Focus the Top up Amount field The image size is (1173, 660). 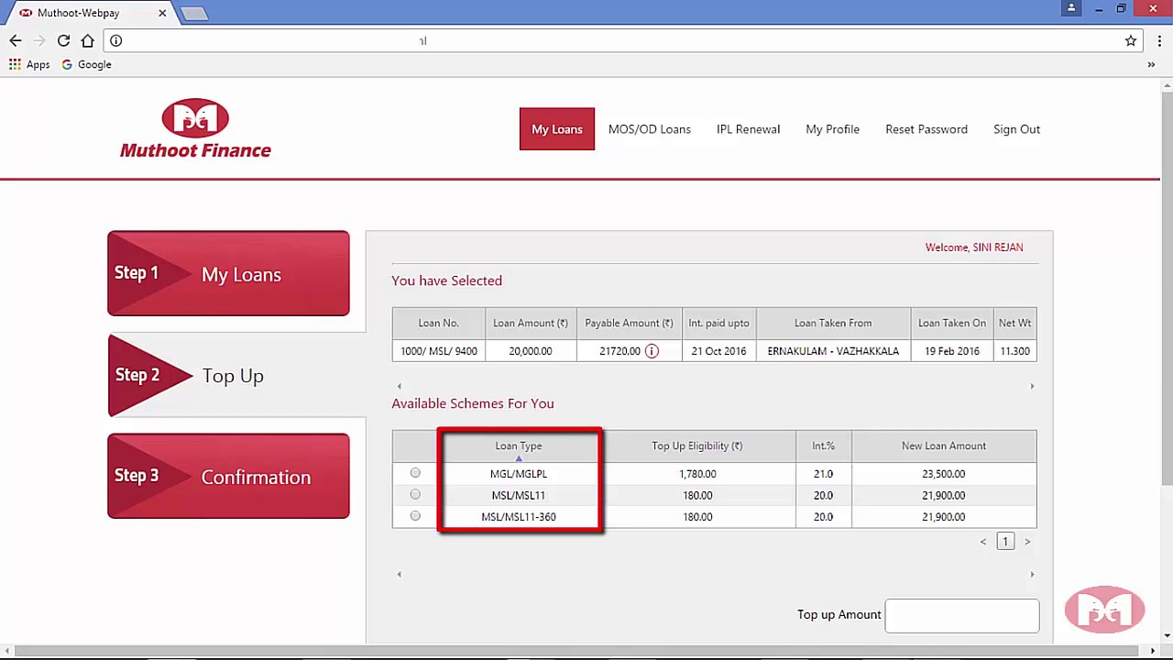pos(962,615)
